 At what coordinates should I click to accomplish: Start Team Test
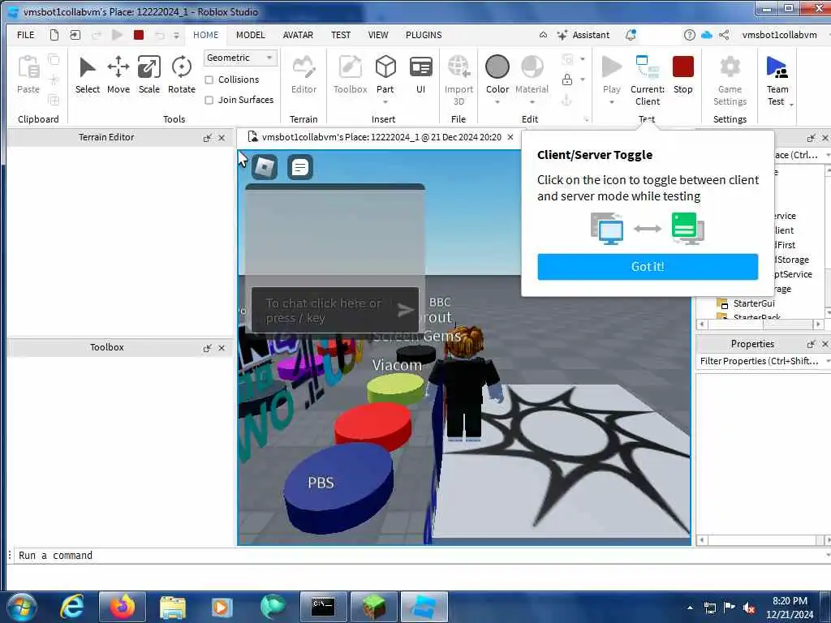[777, 80]
